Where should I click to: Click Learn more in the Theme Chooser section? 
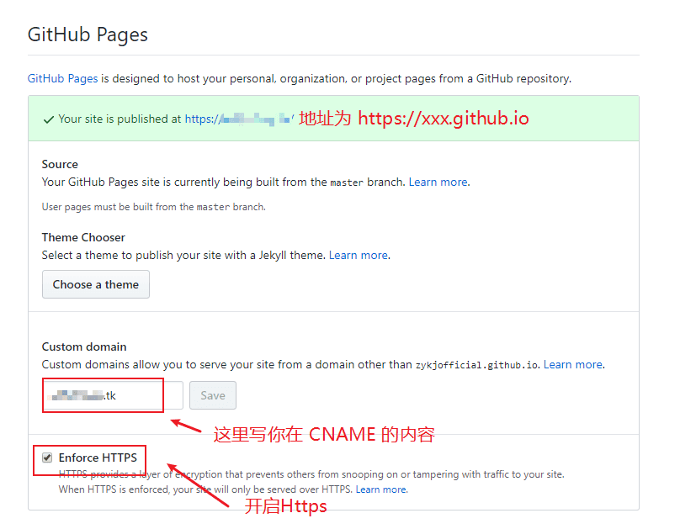pyautogui.click(x=359, y=256)
